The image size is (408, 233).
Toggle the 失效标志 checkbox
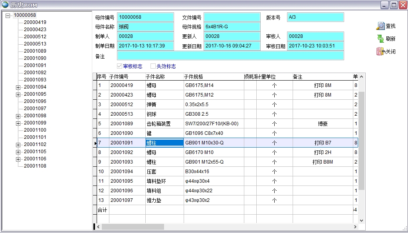(x=153, y=66)
